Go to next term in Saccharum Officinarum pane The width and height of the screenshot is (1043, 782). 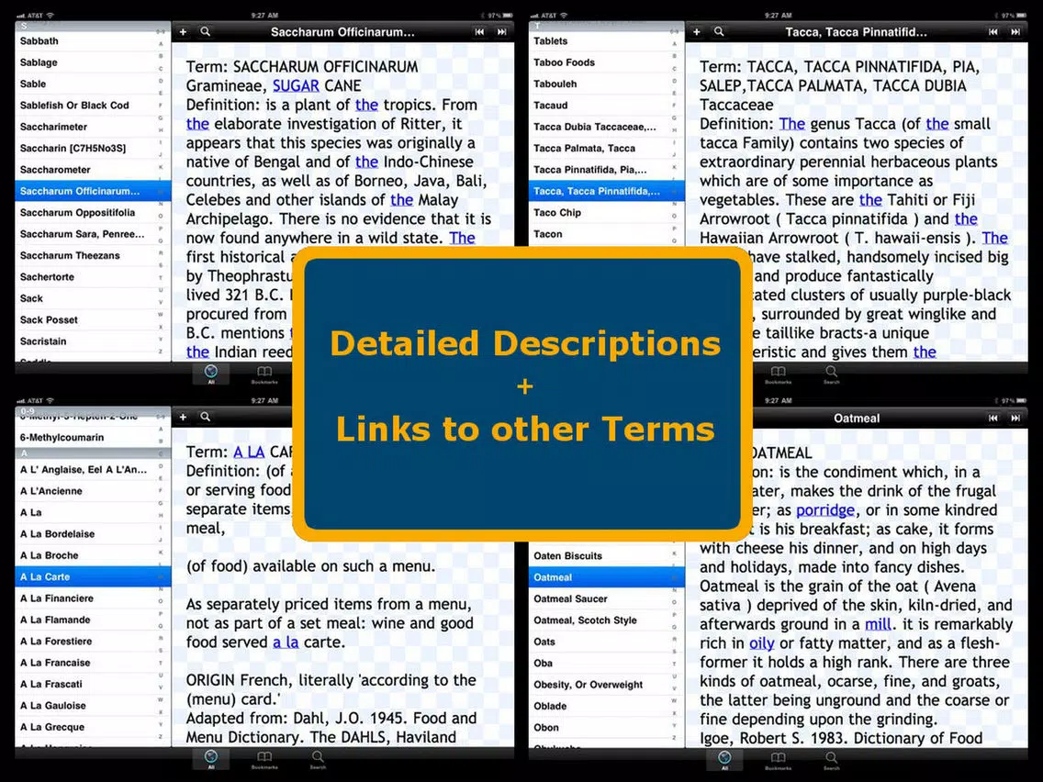pyautogui.click(x=502, y=31)
